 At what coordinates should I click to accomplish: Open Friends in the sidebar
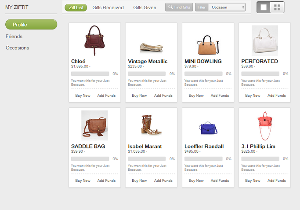click(14, 37)
